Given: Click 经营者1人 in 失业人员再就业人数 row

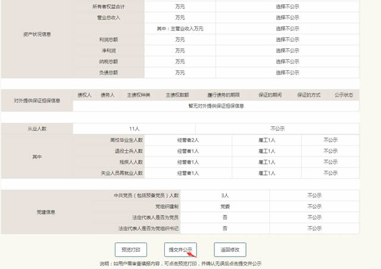Looking at the screenshot, I should pyautogui.click(x=188, y=173).
